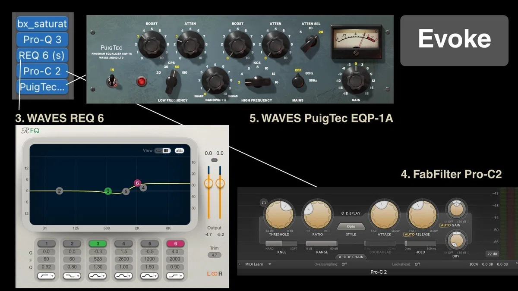518x291 pixels.
Task: Toggle the green REQ band 3 button
Action: click(98, 244)
